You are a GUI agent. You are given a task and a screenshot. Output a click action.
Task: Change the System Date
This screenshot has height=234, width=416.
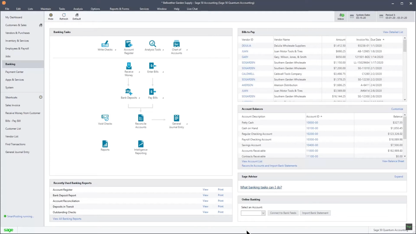point(363,17)
